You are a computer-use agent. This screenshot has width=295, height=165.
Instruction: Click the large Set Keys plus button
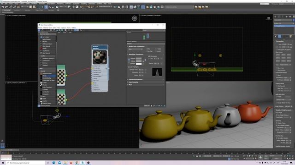[x=260, y=157]
